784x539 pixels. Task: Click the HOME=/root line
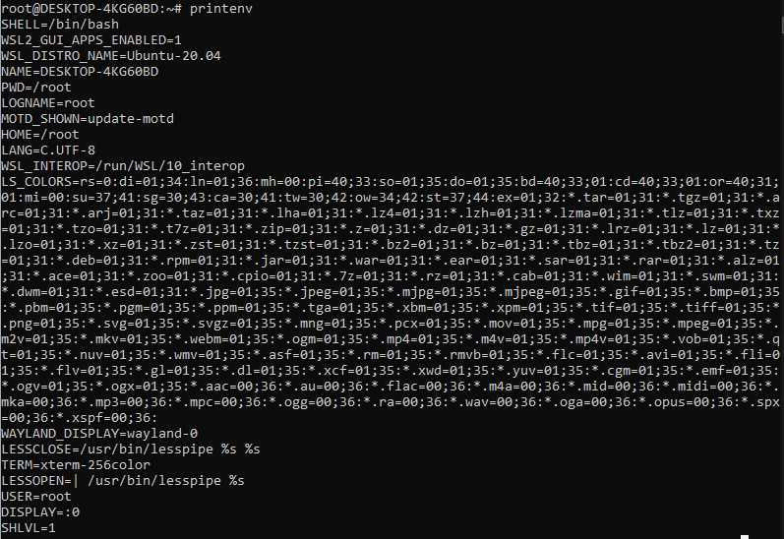coord(40,135)
